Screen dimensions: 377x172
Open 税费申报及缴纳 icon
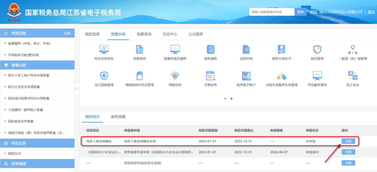pyautogui.click(x=175, y=49)
